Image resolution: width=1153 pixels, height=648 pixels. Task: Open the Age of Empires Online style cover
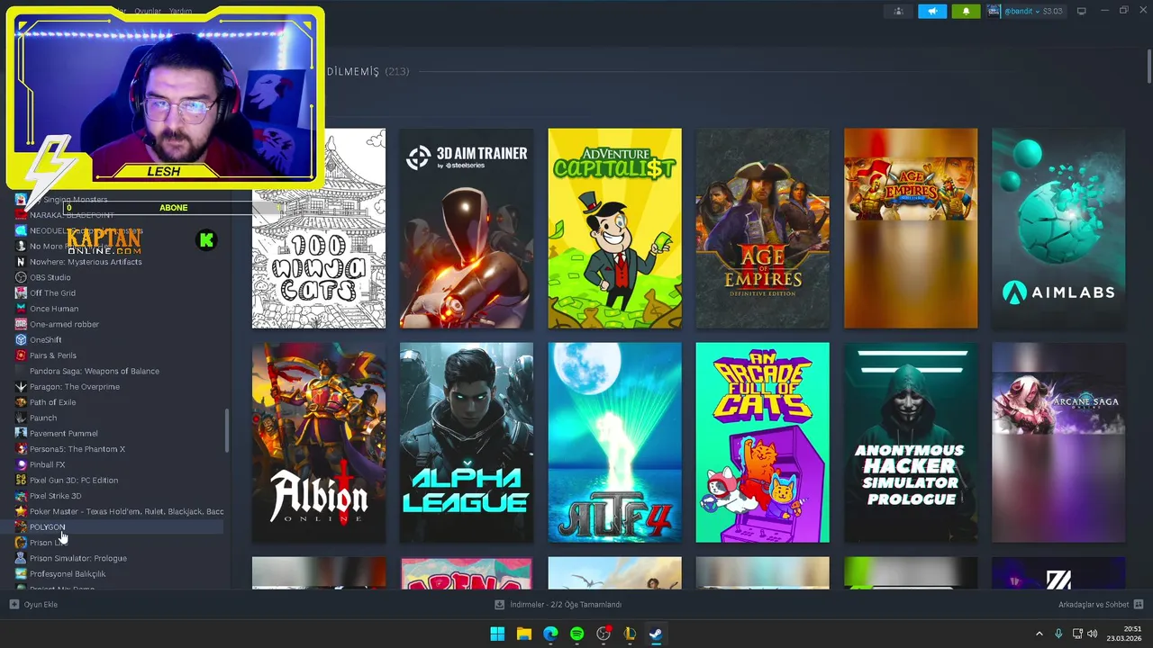pyautogui.click(x=911, y=229)
